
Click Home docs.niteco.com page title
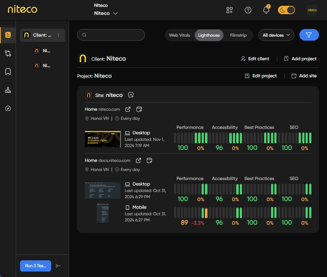coord(108,160)
